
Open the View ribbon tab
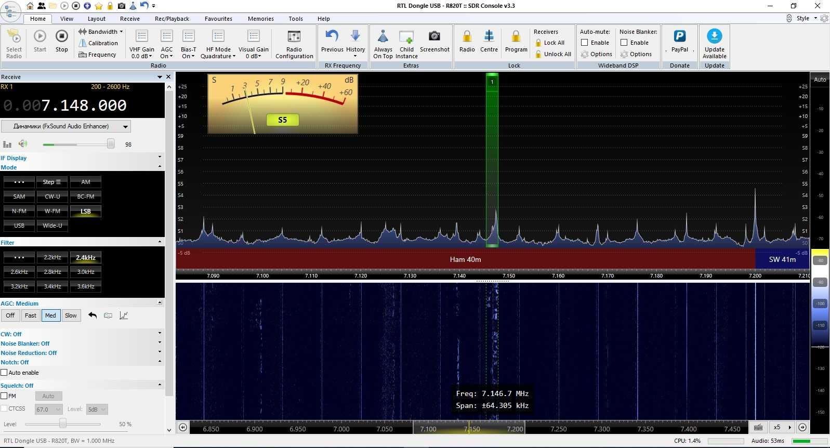[67, 19]
